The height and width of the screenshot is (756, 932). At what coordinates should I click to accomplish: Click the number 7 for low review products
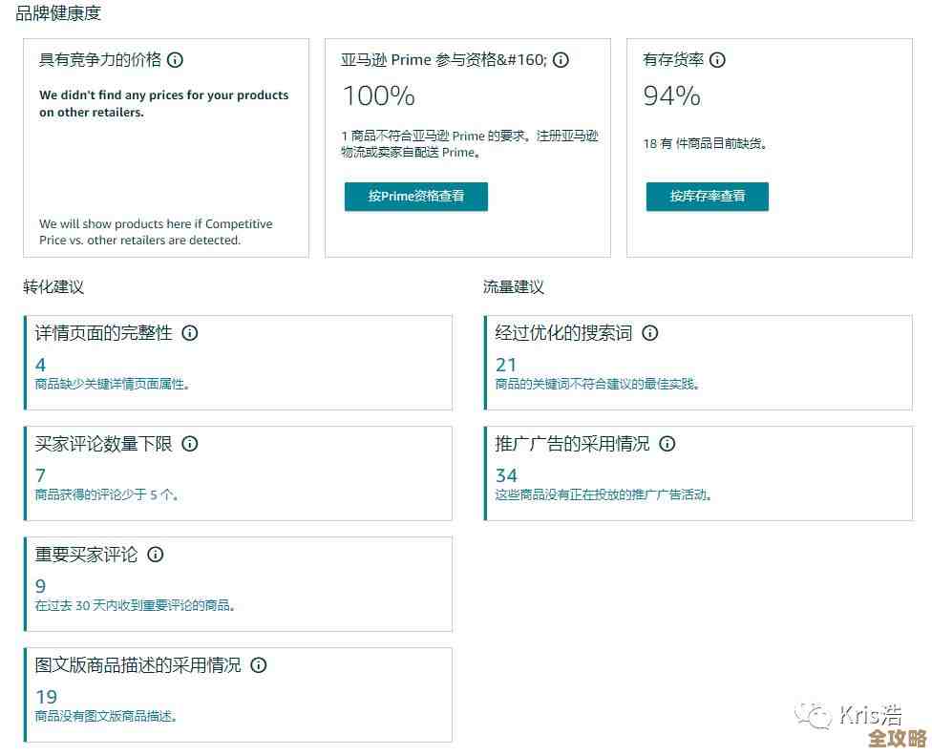click(37, 475)
